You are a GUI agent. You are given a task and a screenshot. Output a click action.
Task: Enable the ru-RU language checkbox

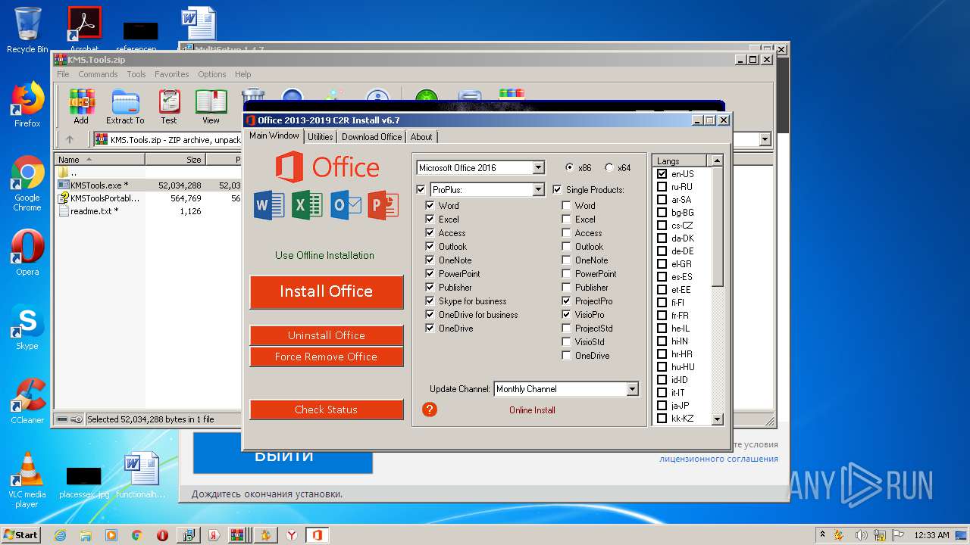(662, 187)
